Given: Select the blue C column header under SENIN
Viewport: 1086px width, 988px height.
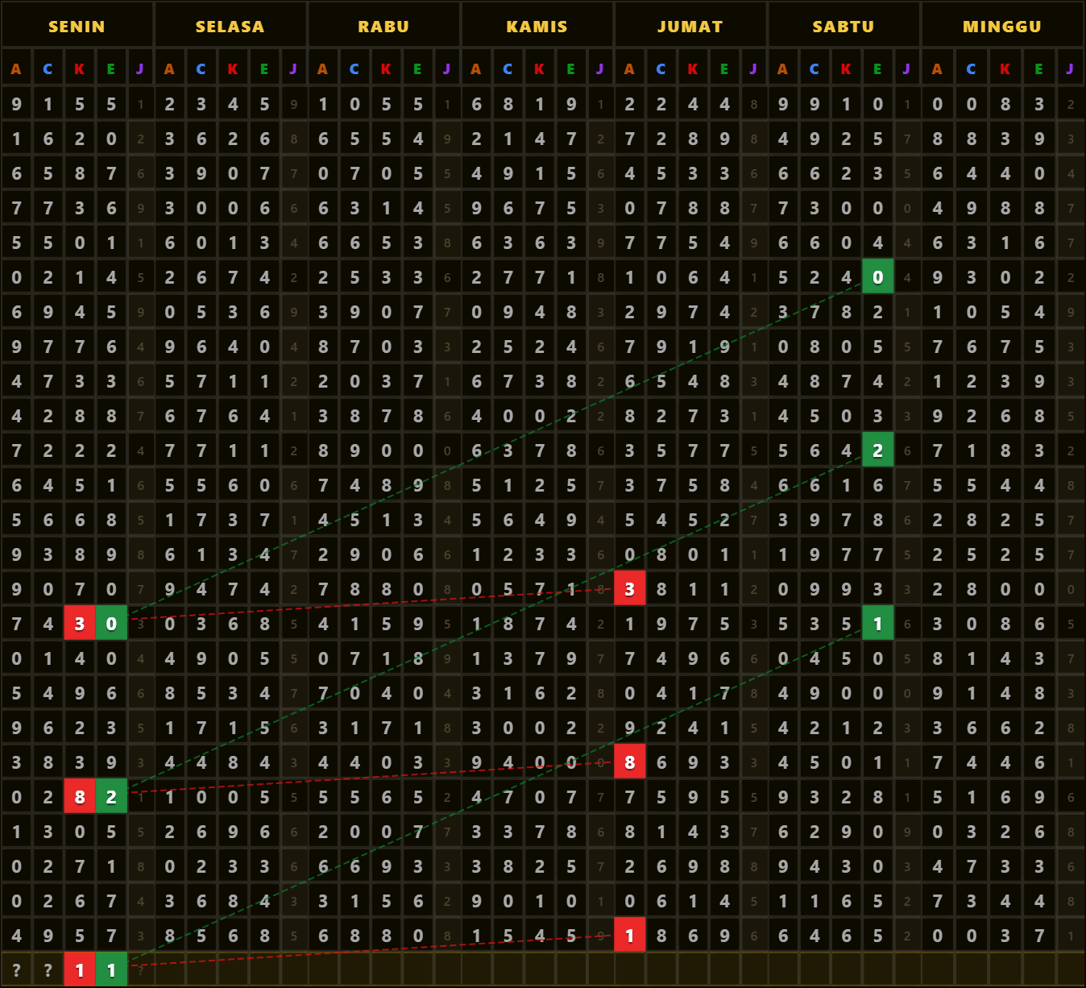Looking at the screenshot, I should (48, 69).
